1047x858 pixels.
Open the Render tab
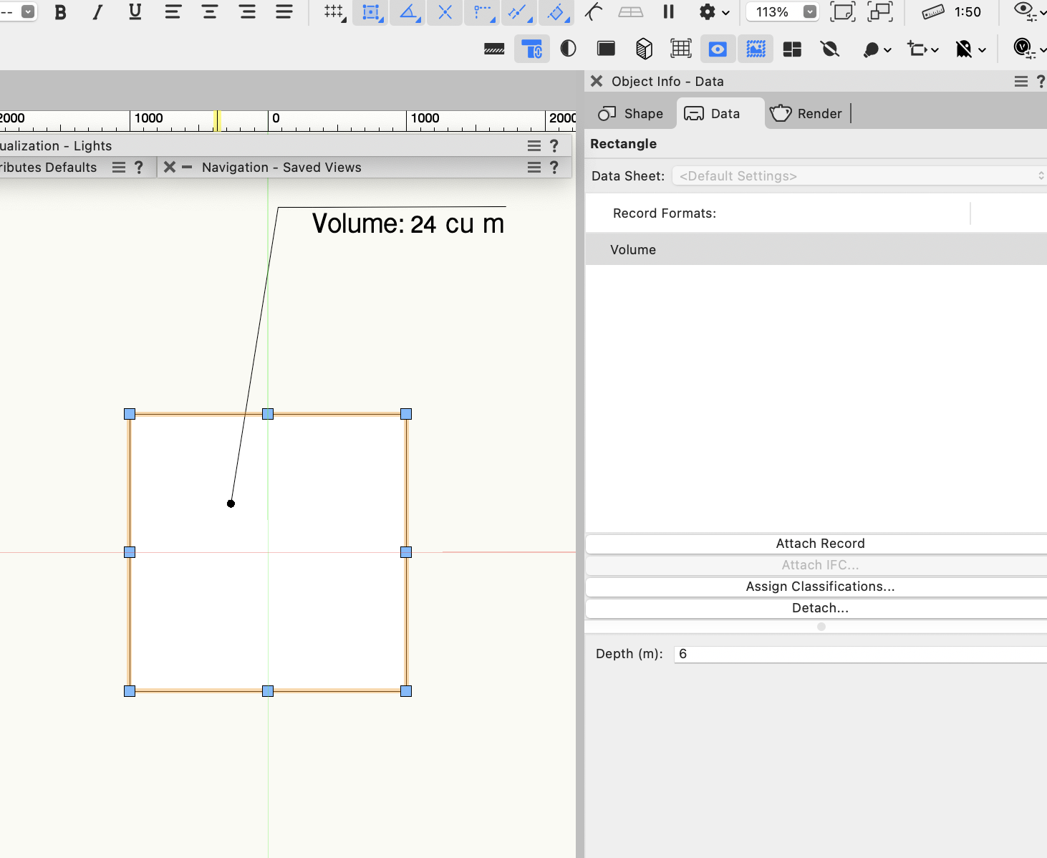click(806, 114)
